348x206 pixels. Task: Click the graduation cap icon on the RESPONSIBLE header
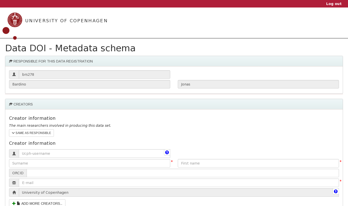pos(11,61)
